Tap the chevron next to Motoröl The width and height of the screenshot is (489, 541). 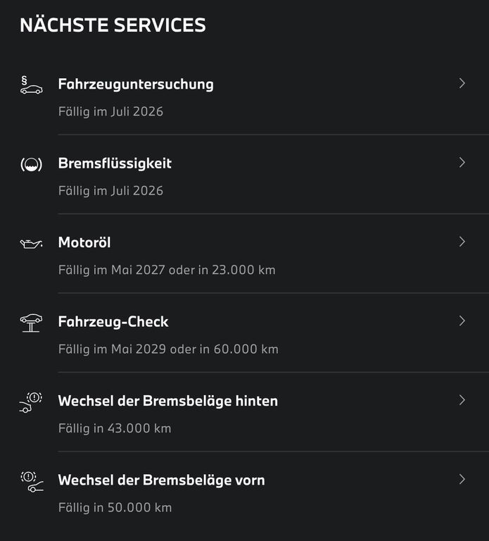462,242
